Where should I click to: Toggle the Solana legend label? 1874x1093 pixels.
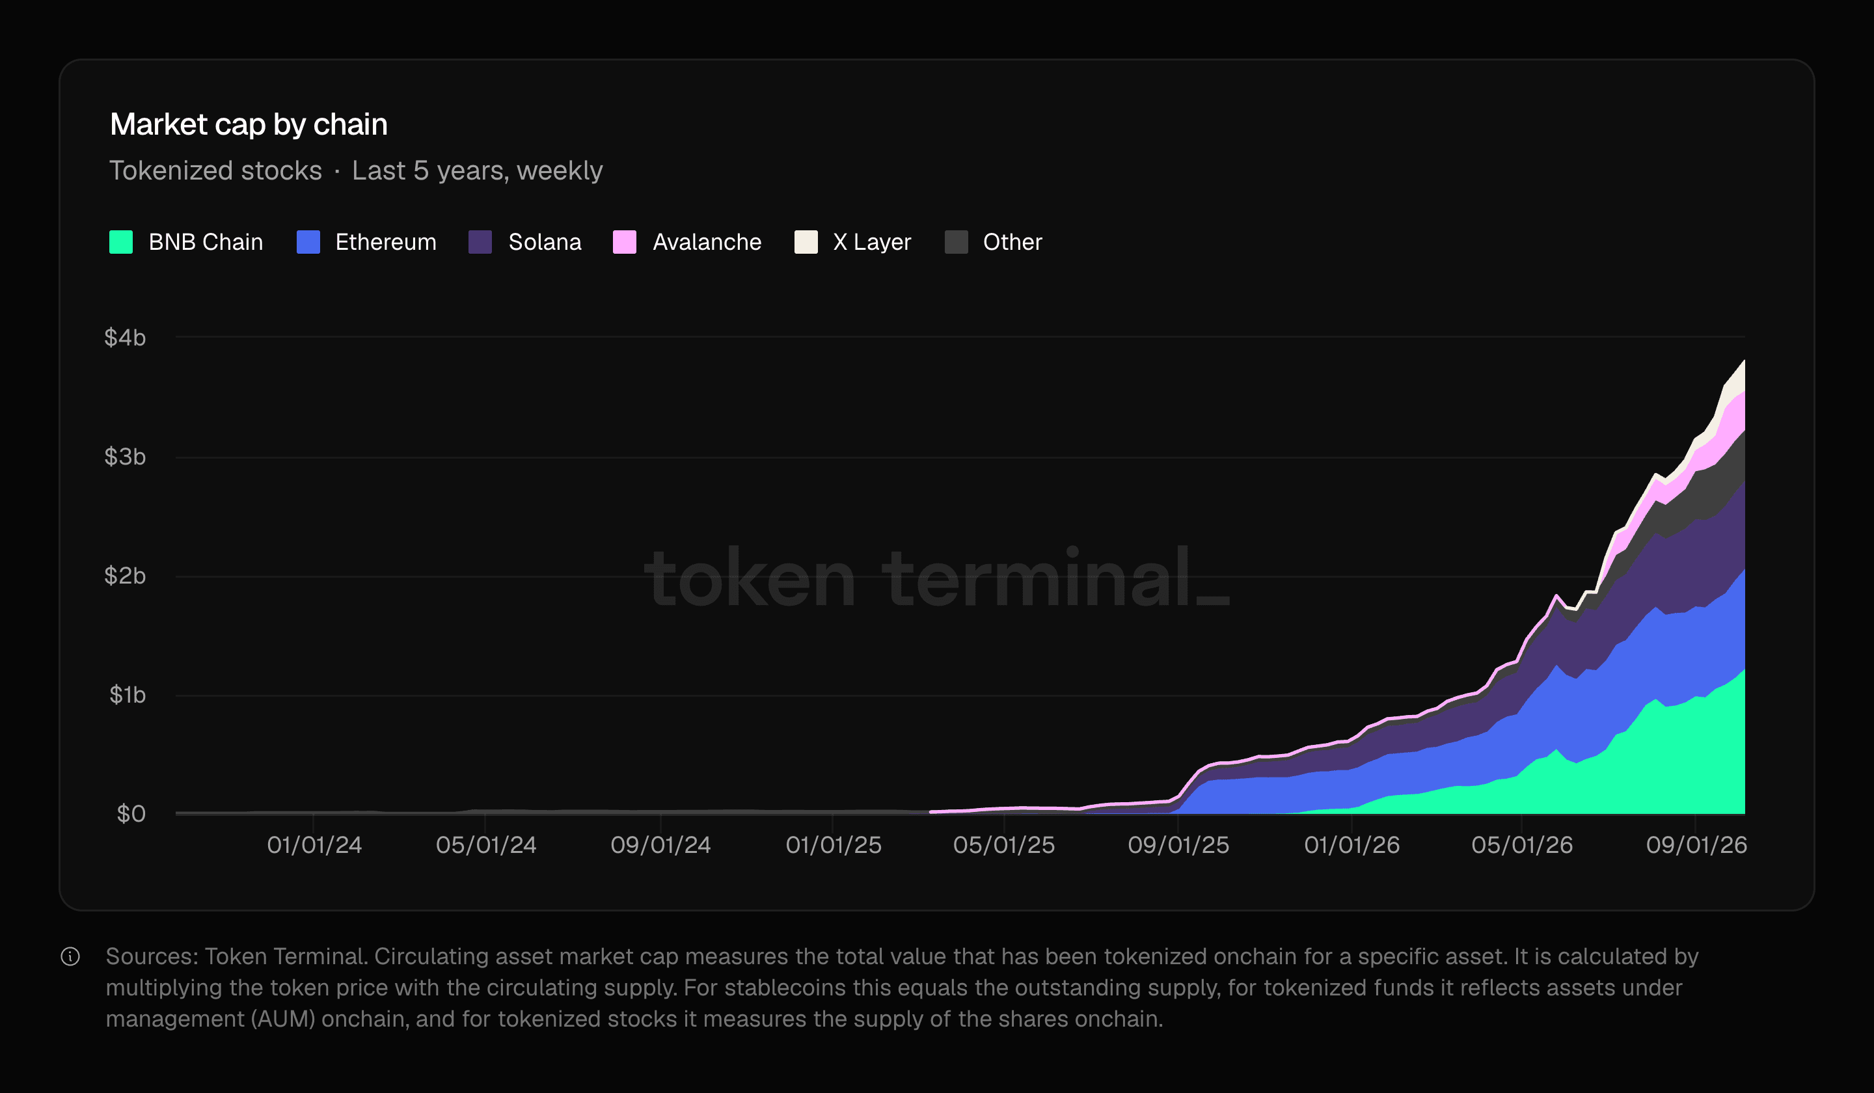pyautogui.click(x=545, y=243)
